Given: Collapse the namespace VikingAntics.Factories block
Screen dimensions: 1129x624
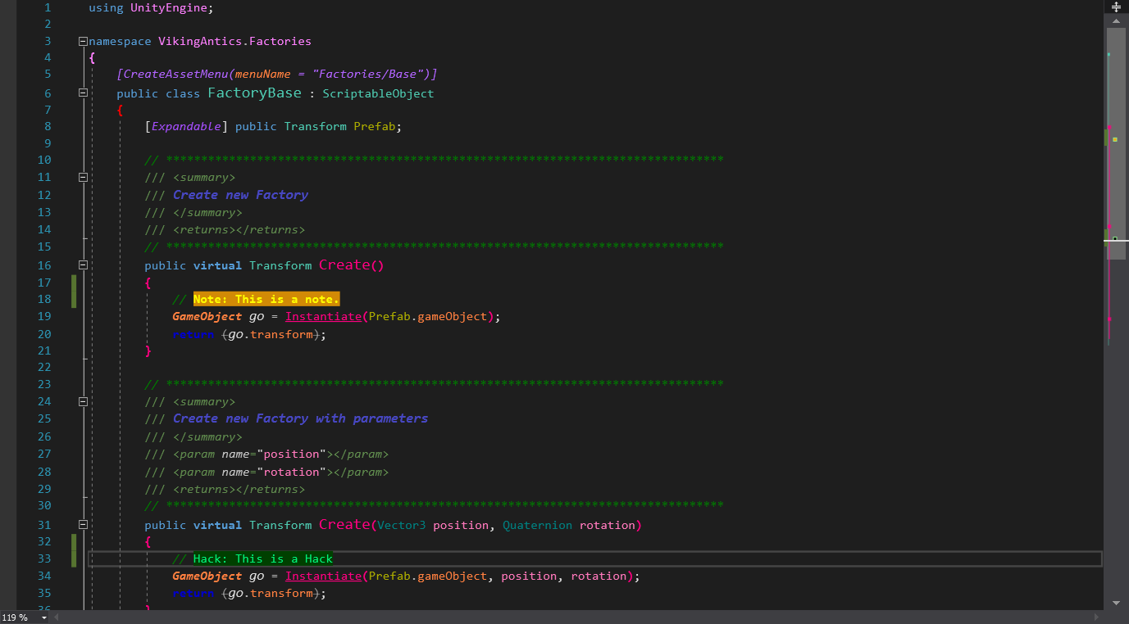Looking at the screenshot, I should click(x=83, y=41).
